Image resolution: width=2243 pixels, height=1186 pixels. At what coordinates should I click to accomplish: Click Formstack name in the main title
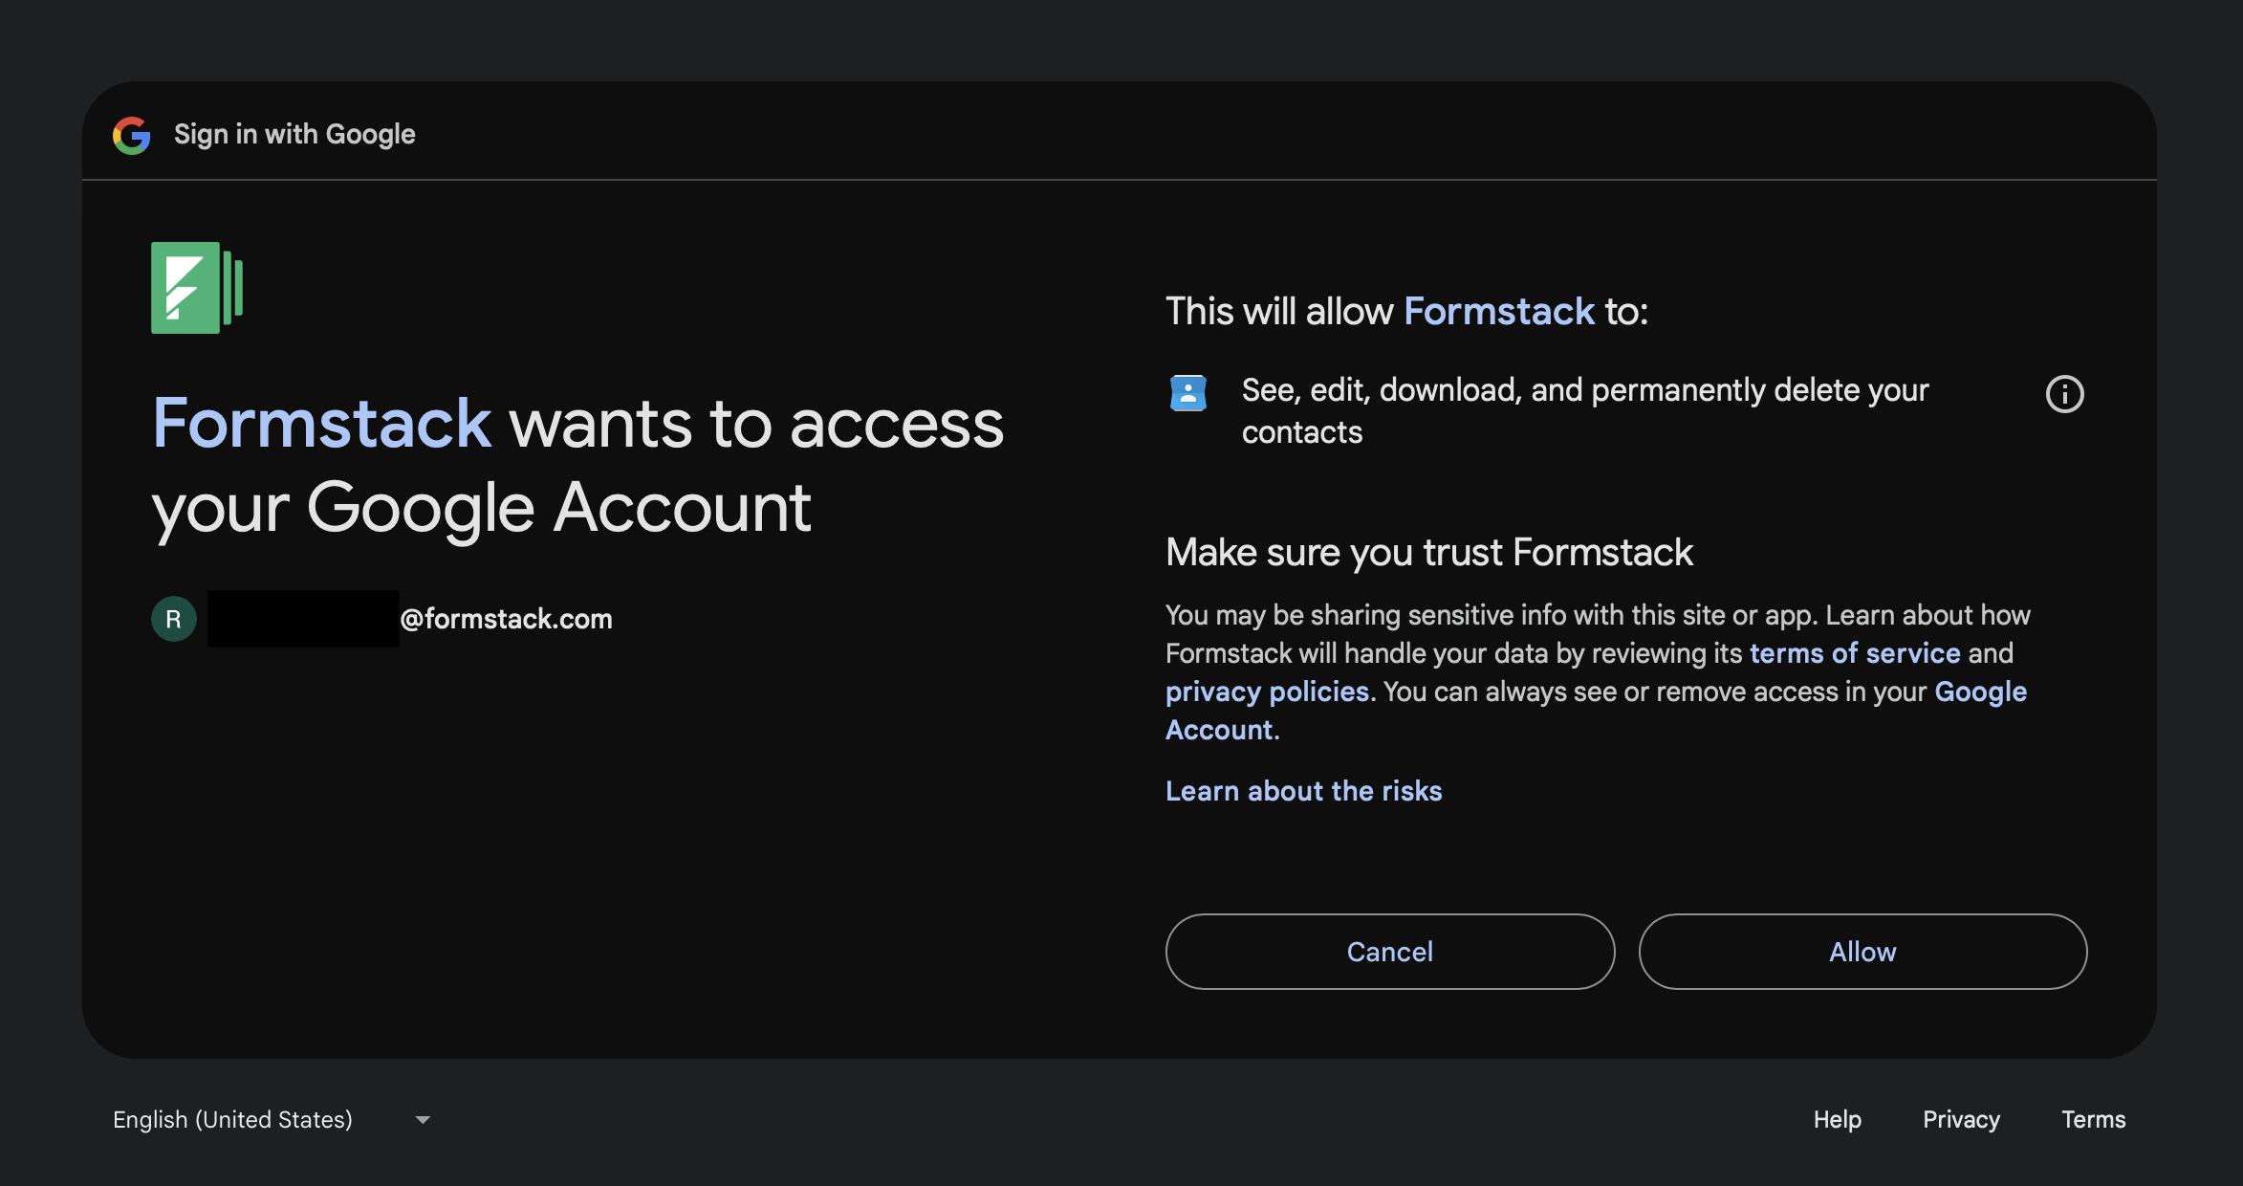[x=322, y=424]
